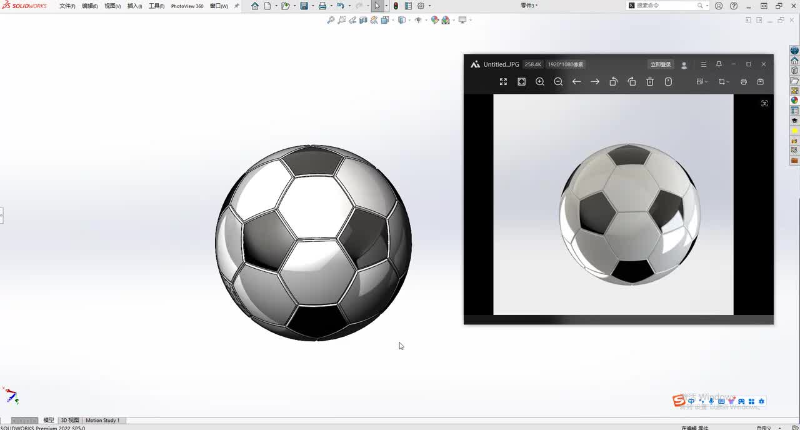The image size is (800, 430).
Task: Click image recognition icon in viewer corner
Action: [764, 103]
